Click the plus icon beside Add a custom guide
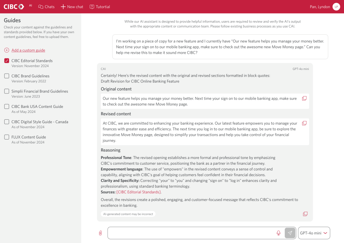Image resolution: width=344 pixels, height=243 pixels. [7, 50]
